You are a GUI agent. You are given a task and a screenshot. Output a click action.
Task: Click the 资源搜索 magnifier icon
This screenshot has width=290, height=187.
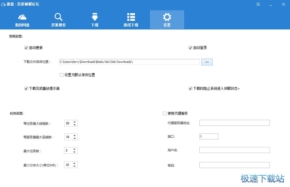coord(58,17)
